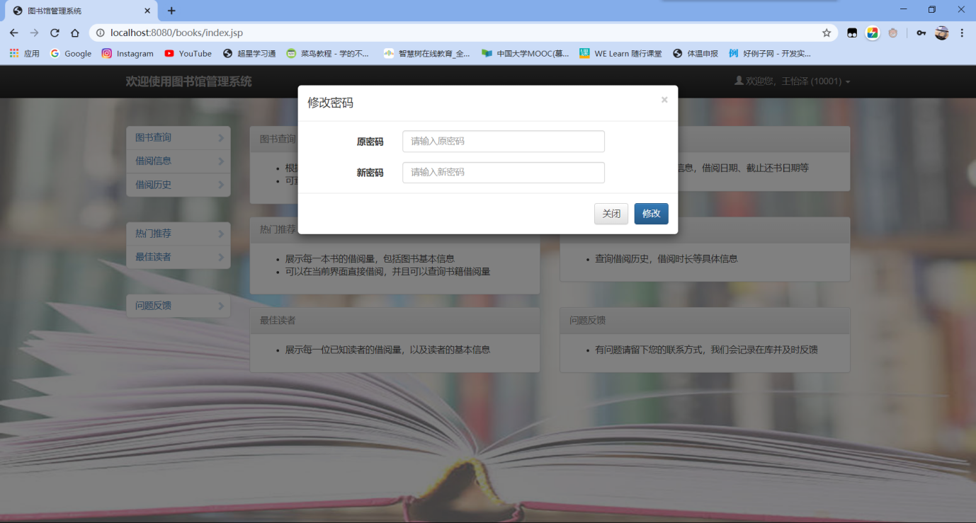Close the 修改密码 dialog with the × icon
Image resolution: width=976 pixels, height=523 pixels.
tap(664, 100)
